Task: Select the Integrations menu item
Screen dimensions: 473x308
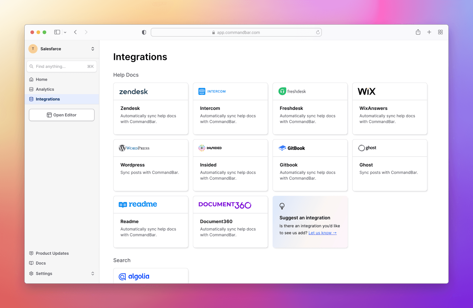Action: [62, 99]
